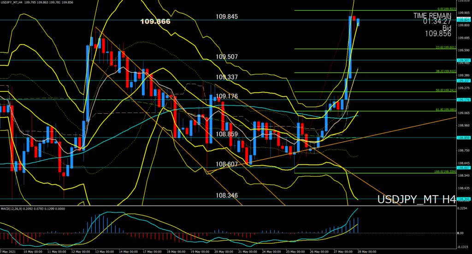
Task: Click the 13 May 00:00 date label
Action: (105, 252)
